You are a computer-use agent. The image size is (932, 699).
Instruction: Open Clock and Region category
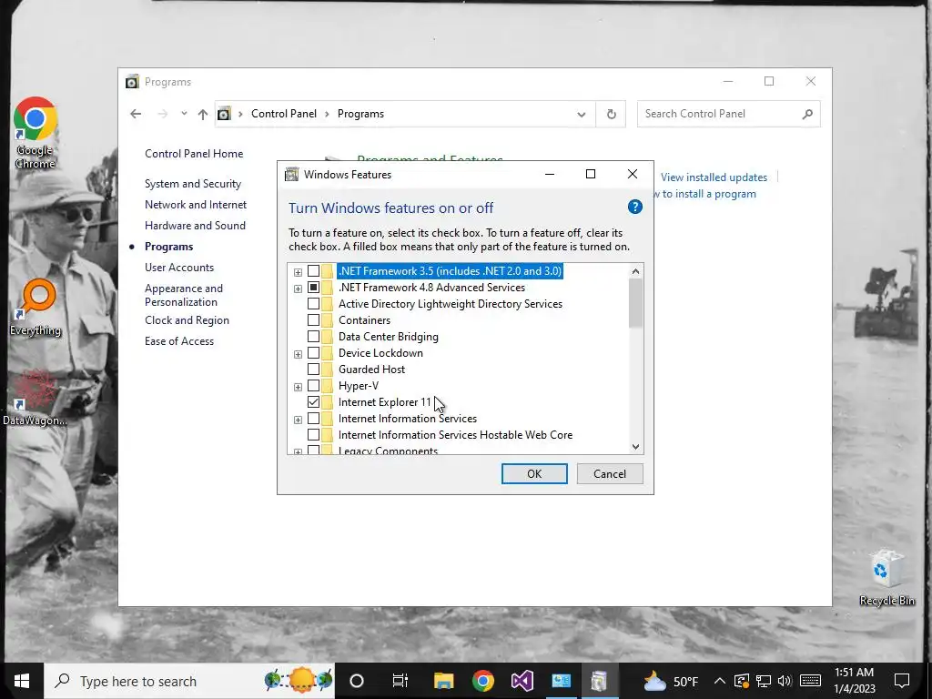click(x=187, y=320)
